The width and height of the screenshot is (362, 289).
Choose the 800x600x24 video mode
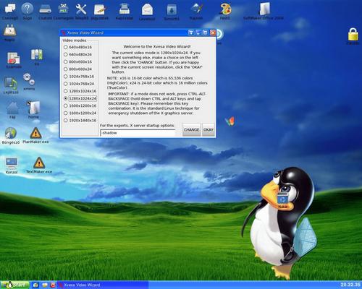(77, 69)
